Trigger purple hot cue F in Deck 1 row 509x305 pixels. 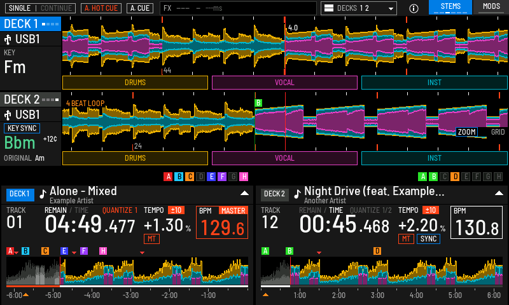[222, 177]
